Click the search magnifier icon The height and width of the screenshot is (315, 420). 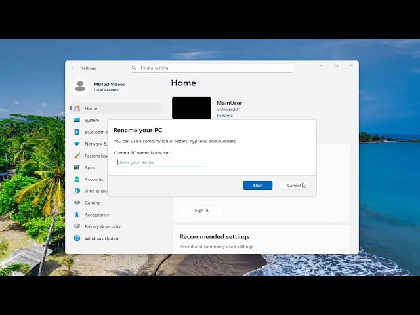point(134,68)
